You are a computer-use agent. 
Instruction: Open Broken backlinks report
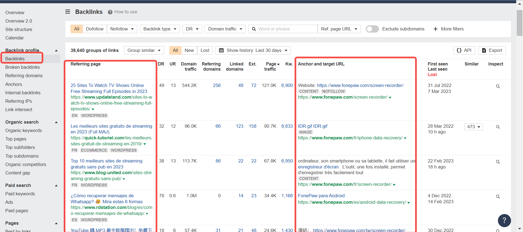tap(22, 67)
